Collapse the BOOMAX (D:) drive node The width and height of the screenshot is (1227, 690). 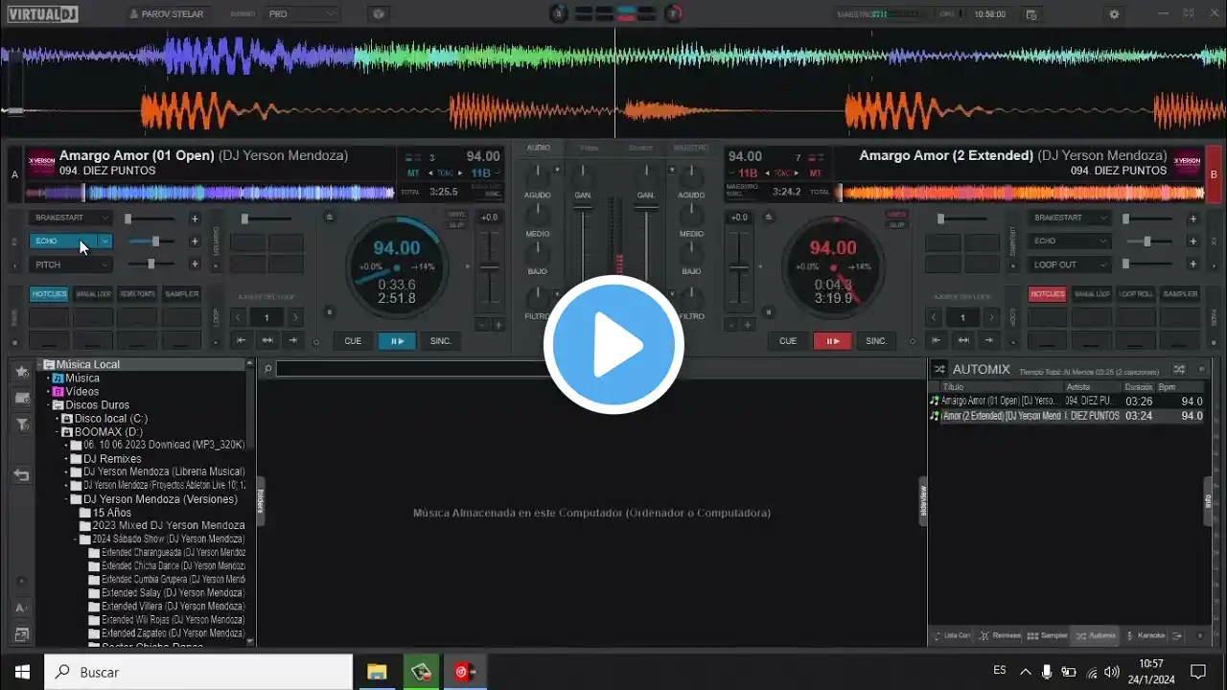(x=57, y=432)
